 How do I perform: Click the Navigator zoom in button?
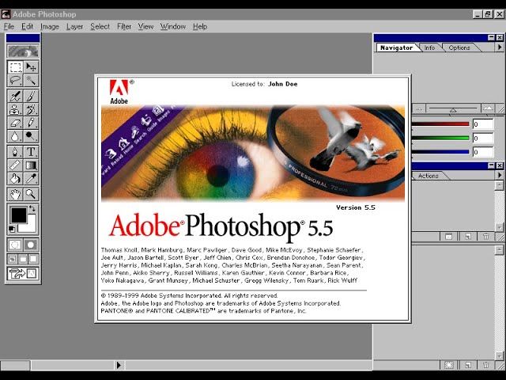488,108
